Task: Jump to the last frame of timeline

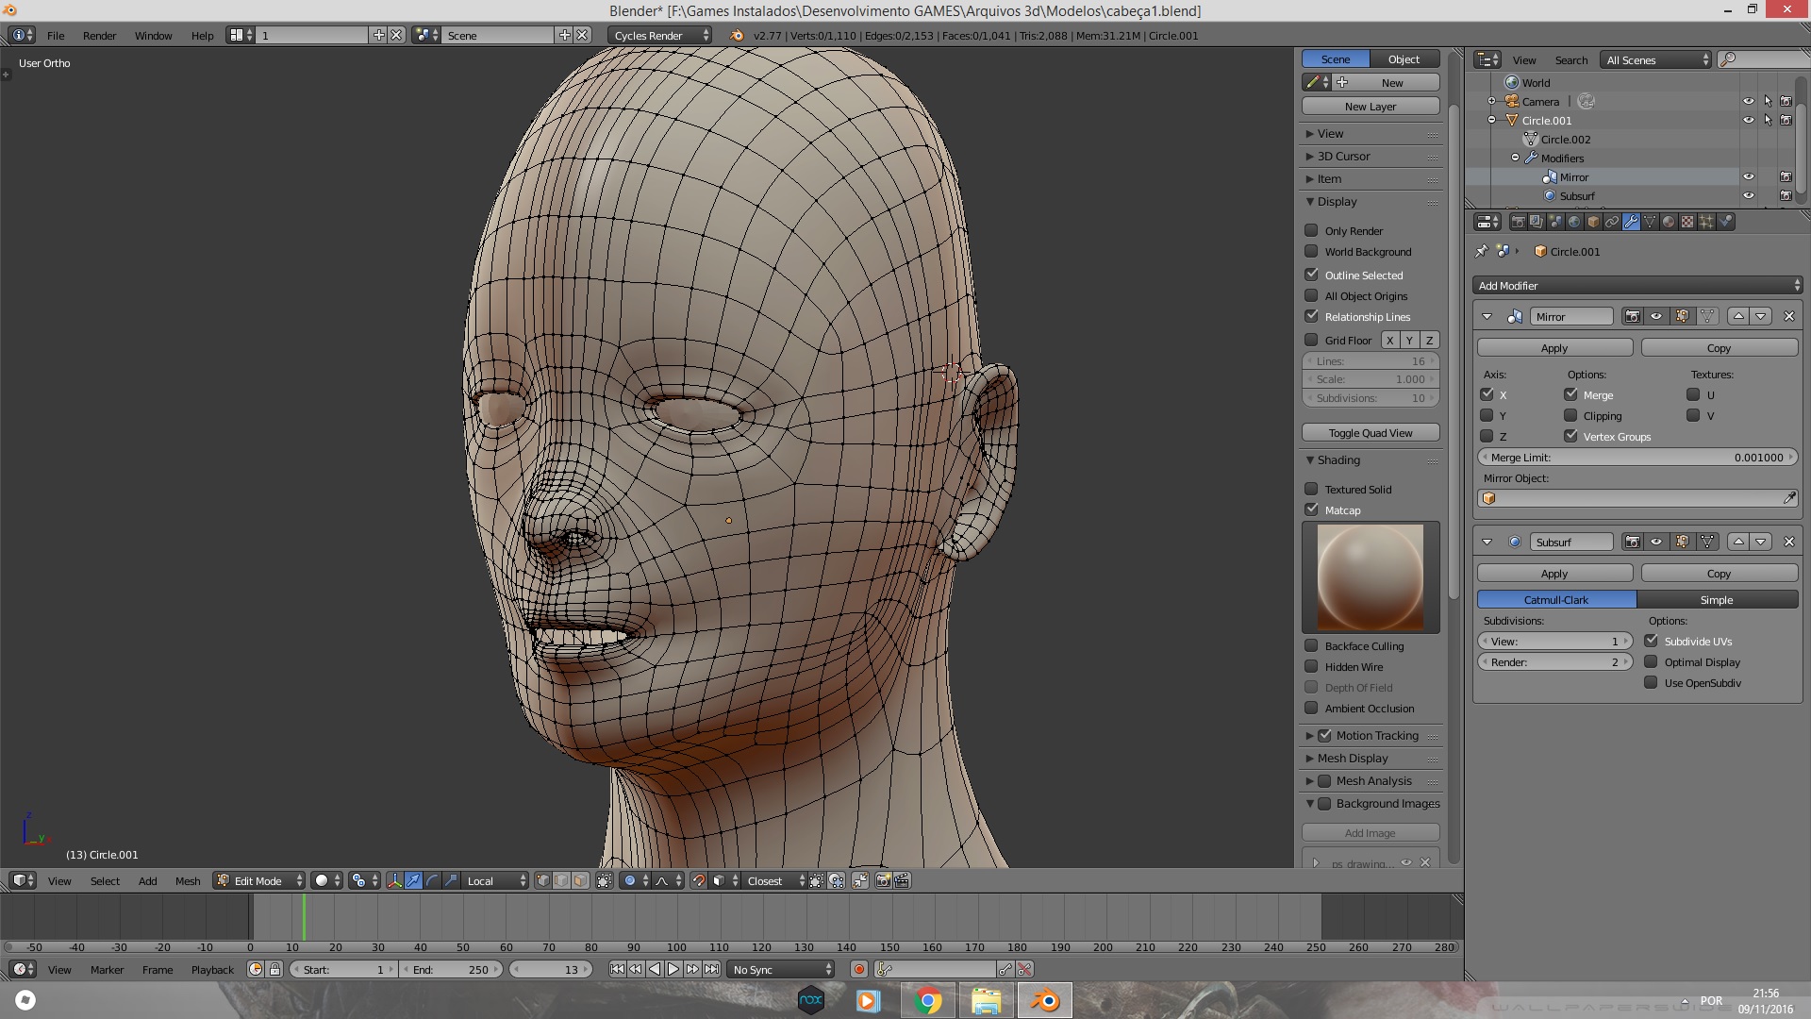Action: 711,969
